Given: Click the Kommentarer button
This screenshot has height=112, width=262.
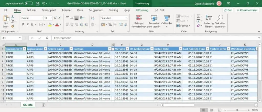Looking at the screenshot, I should coord(247,10).
